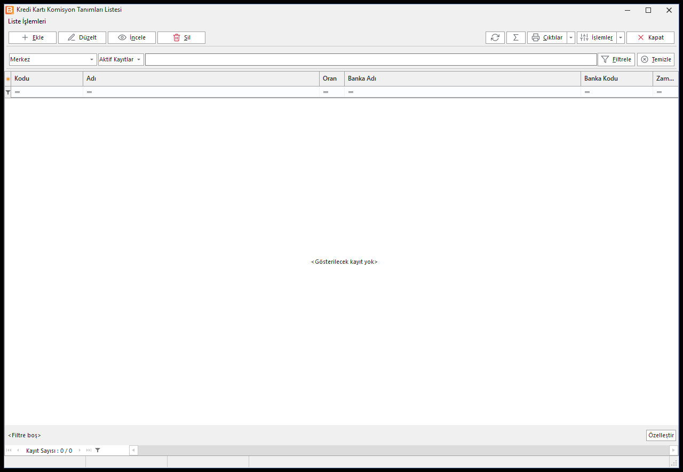The image size is (683, 472).
Task: Click the Sil delete button
Action: [x=181, y=37]
